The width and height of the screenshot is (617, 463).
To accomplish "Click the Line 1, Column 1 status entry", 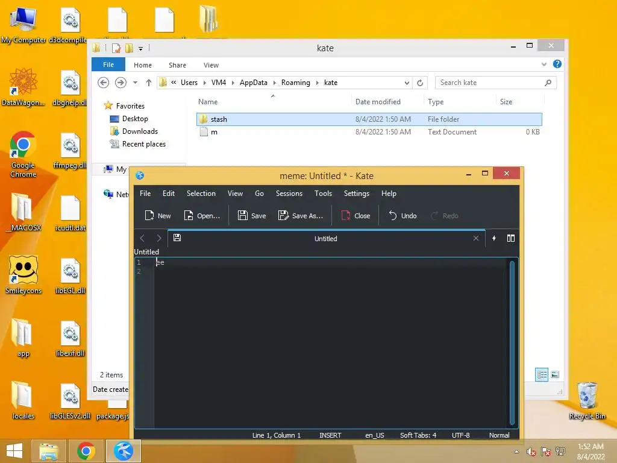I will (276, 435).
